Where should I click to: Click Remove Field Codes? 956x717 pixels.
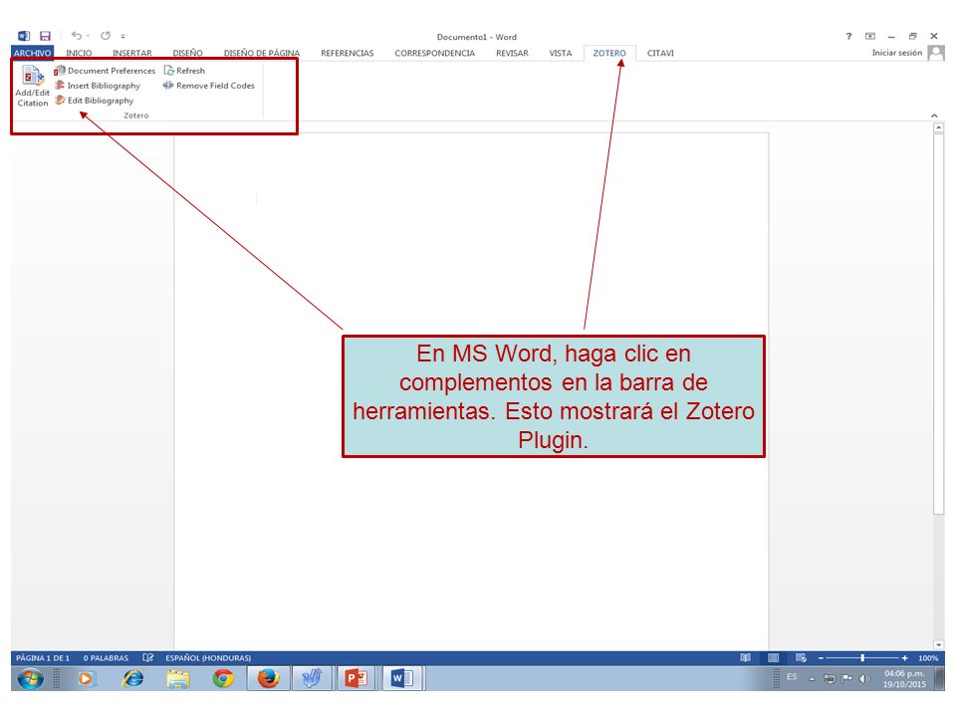209,86
